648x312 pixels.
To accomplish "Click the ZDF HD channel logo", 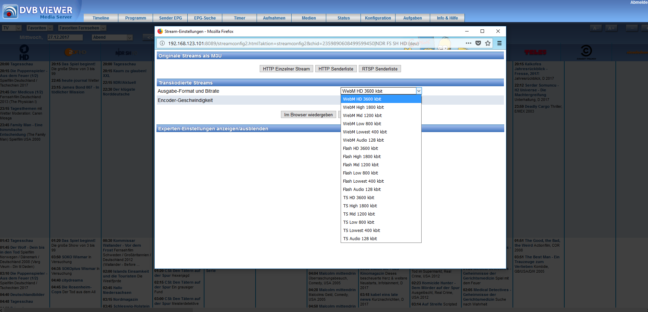I will tap(75, 52).
